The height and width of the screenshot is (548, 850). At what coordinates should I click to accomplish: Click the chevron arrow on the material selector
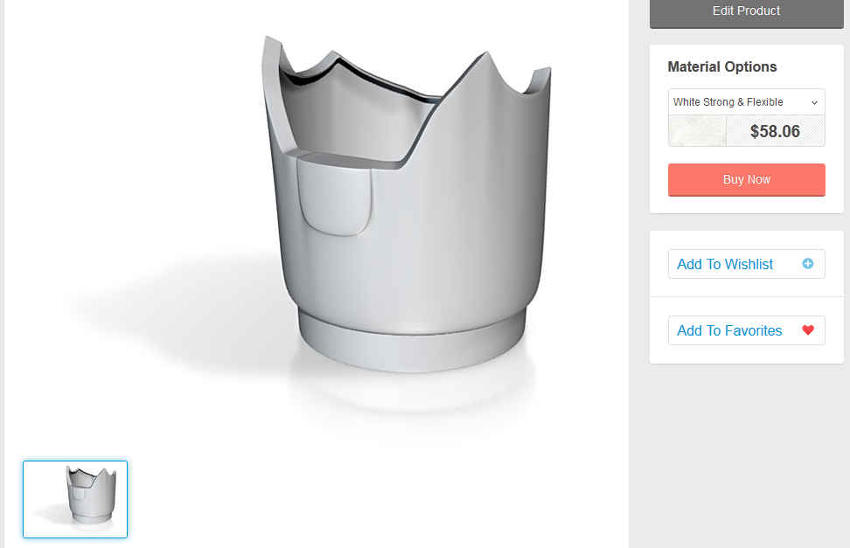tap(814, 102)
